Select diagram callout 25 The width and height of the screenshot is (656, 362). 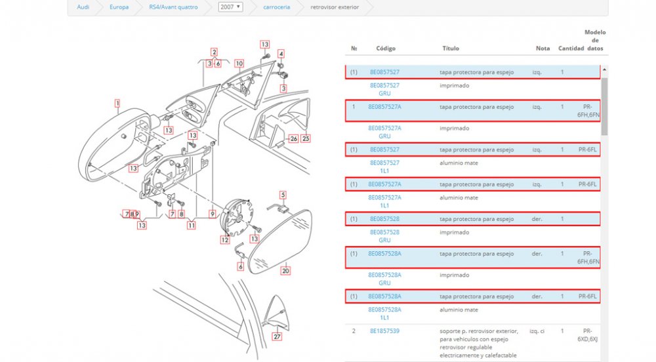(x=306, y=138)
